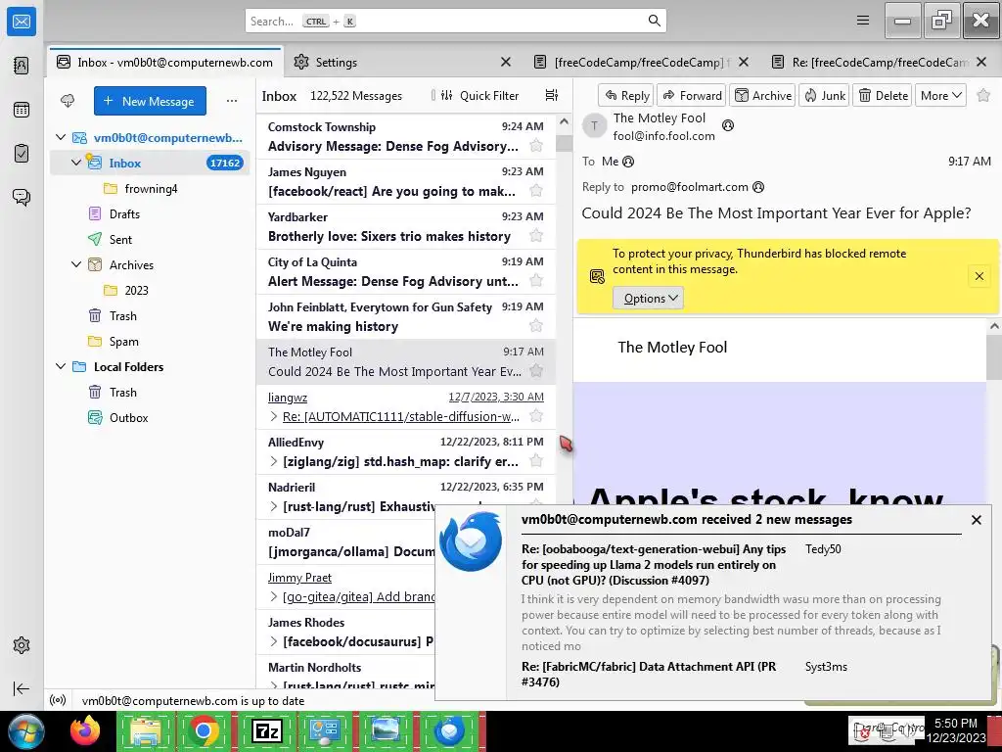The image size is (1002, 752).
Task: Mark the message as Junk
Action: (824, 95)
